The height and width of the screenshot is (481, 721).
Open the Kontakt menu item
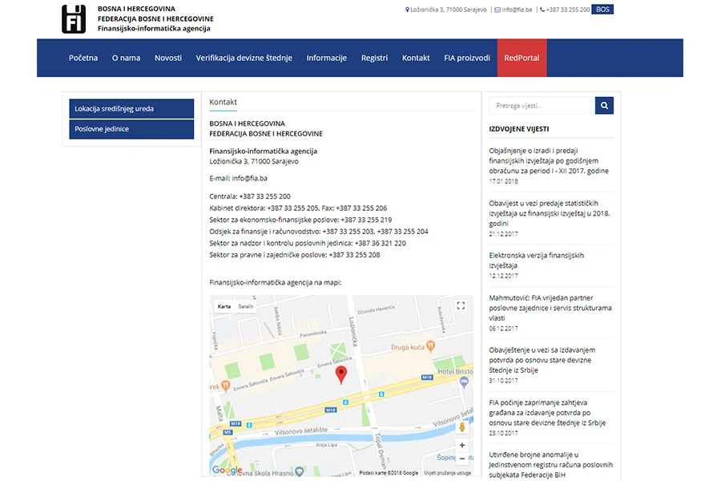click(x=416, y=58)
